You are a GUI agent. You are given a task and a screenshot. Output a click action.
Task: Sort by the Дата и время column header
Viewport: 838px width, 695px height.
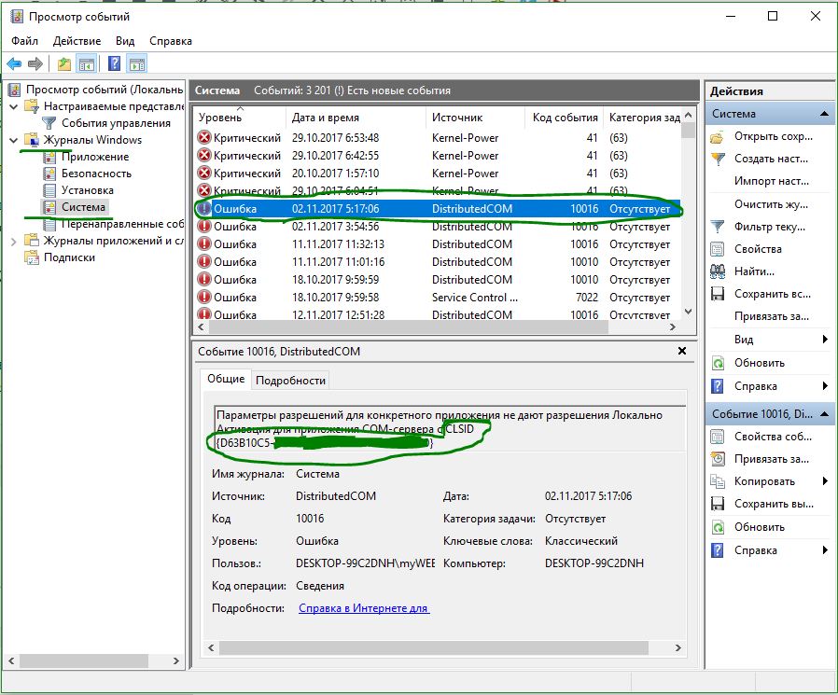pos(357,118)
